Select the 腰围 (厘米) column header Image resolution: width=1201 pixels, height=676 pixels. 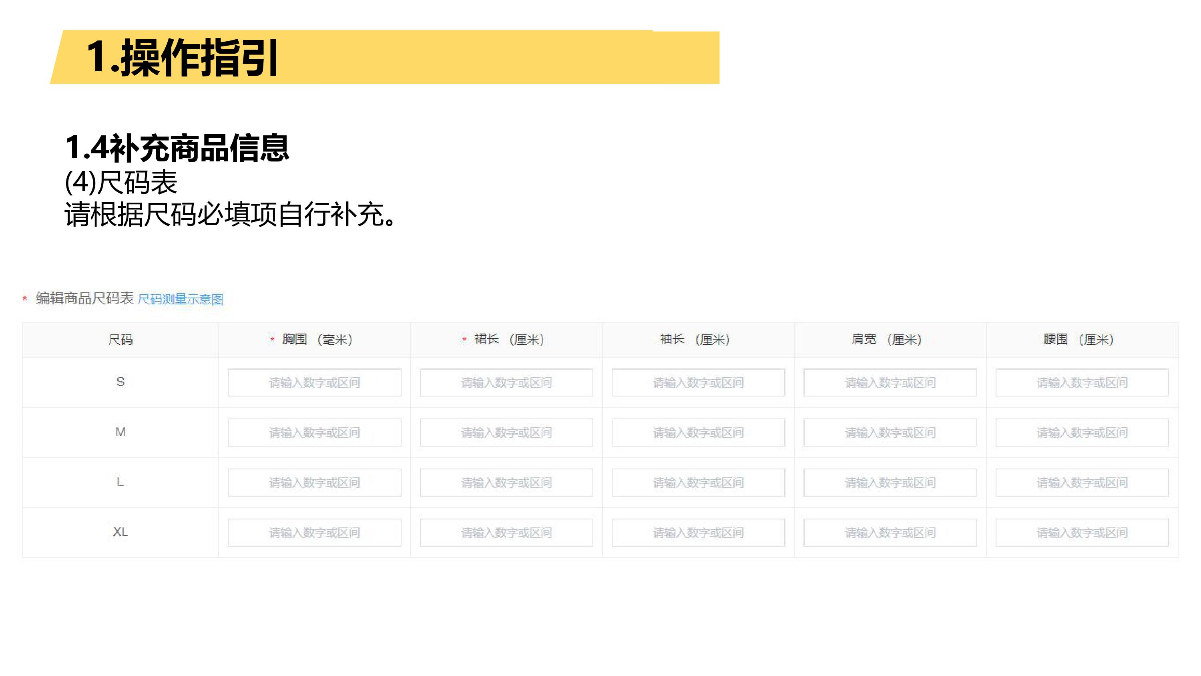(x=1082, y=340)
